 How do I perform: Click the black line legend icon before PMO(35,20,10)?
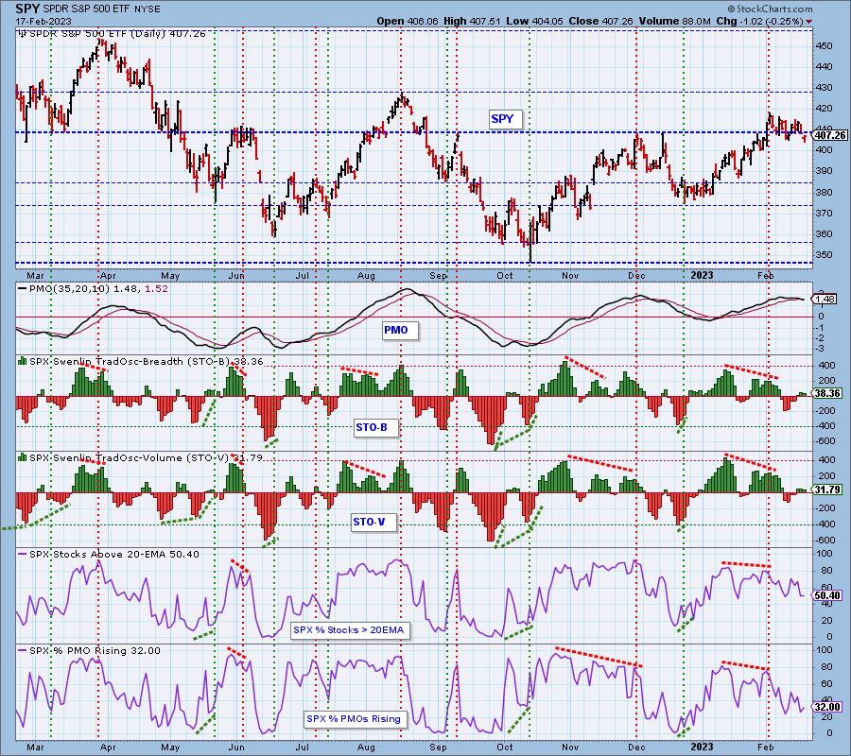(23, 289)
